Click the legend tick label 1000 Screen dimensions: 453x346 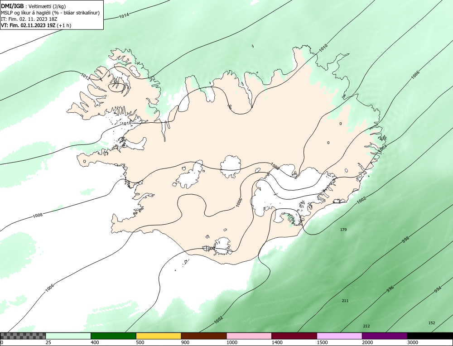232,342
